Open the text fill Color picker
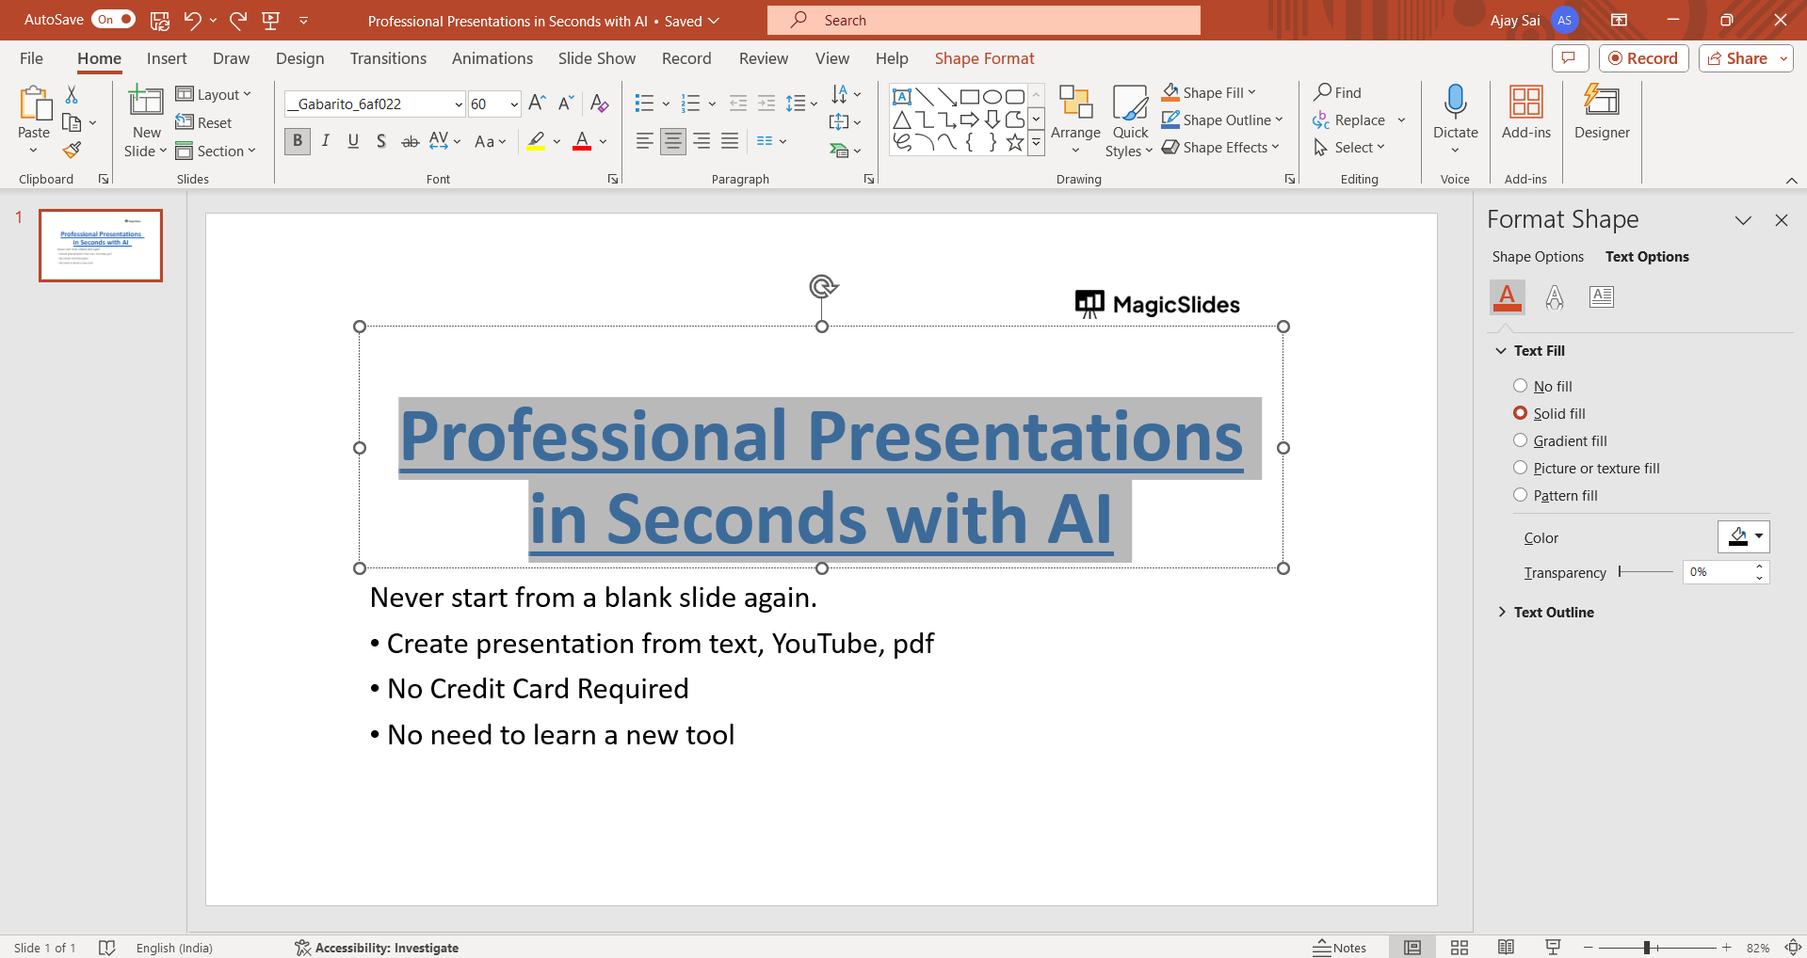This screenshot has height=958, width=1807. tap(1743, 536)
